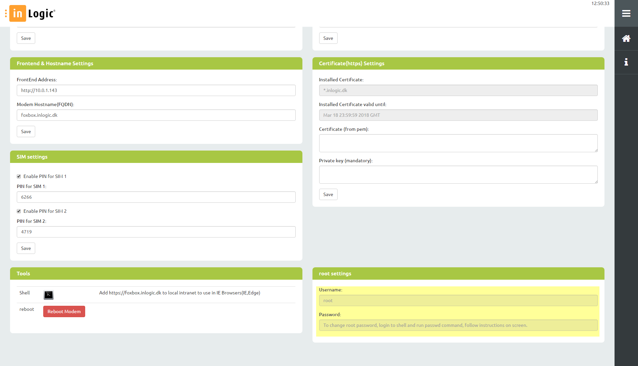The image size is (638, 366).
Task: Click the Certificate (from pem) text area
Action: [x=458, y=143]
